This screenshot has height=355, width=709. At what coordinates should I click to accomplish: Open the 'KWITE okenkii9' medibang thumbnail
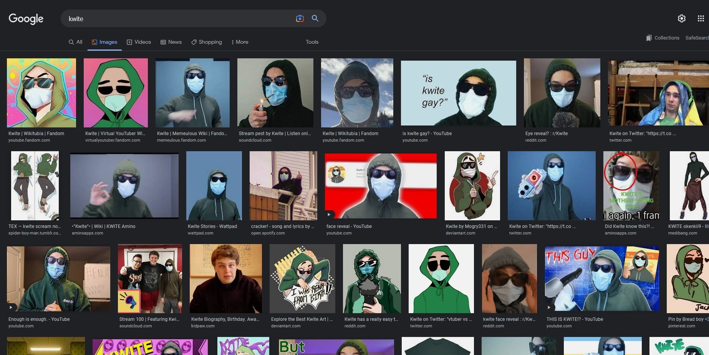click(x=689, y=186)
